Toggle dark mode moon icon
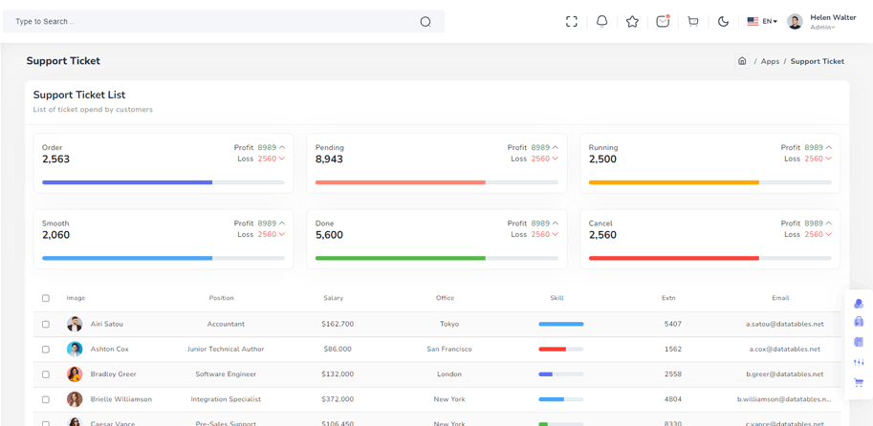Screen dimensions: 873x426 (723, 22)
